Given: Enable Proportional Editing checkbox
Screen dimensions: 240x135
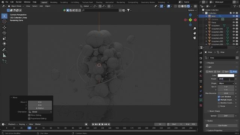Looking at the screenshot, I should click(29, 118).
